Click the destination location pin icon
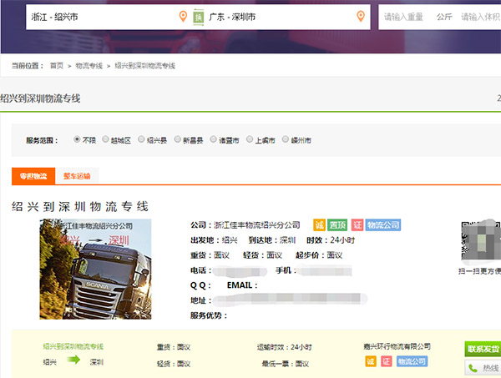 pos(361,16)
